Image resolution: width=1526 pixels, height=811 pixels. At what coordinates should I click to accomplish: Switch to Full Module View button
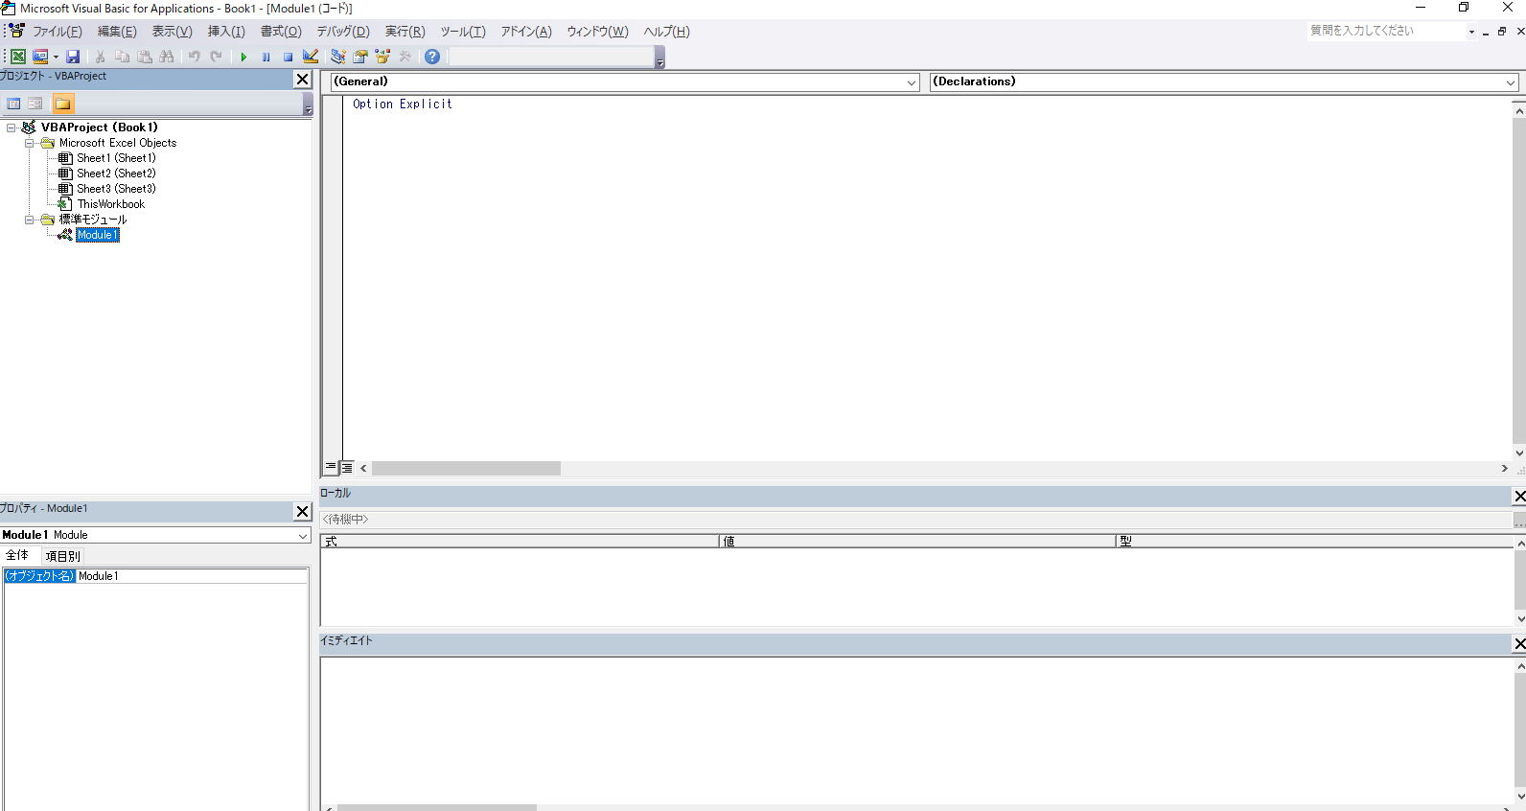pyautogui.click(x=347, y=468)
